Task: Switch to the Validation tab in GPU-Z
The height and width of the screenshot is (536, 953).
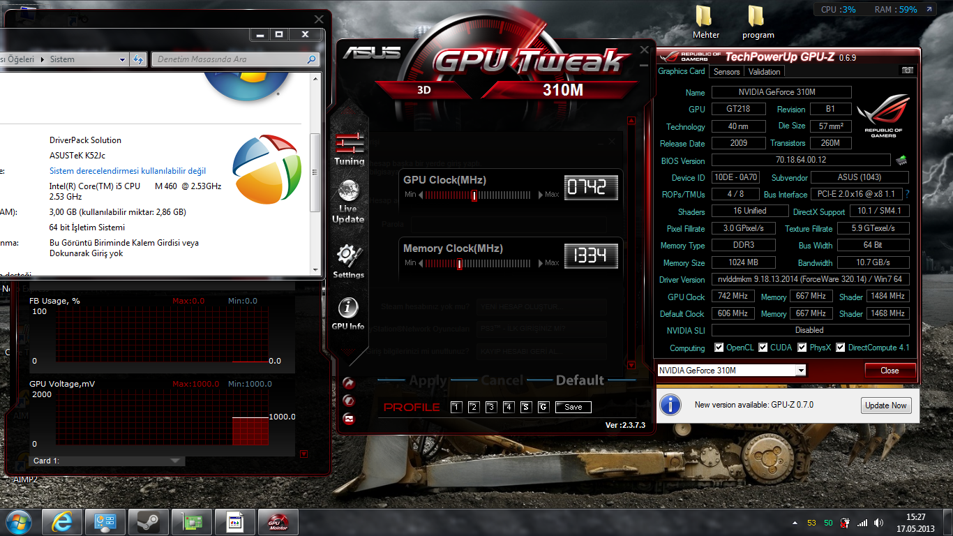Action: pyautogui.click(x=765, y=72)
